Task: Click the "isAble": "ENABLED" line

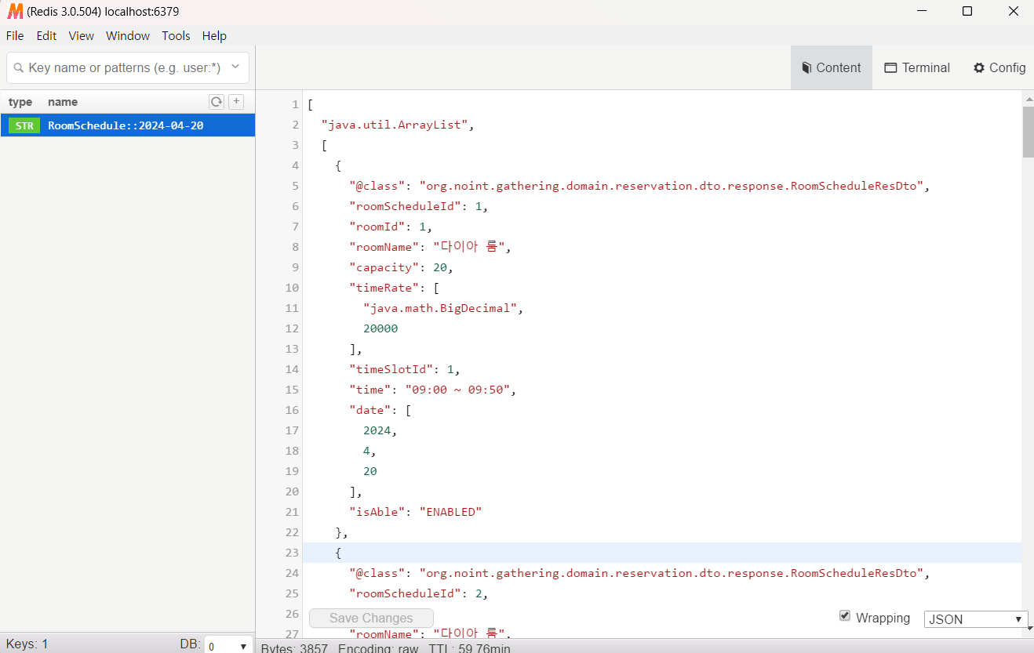Action: tap(416, 512)
